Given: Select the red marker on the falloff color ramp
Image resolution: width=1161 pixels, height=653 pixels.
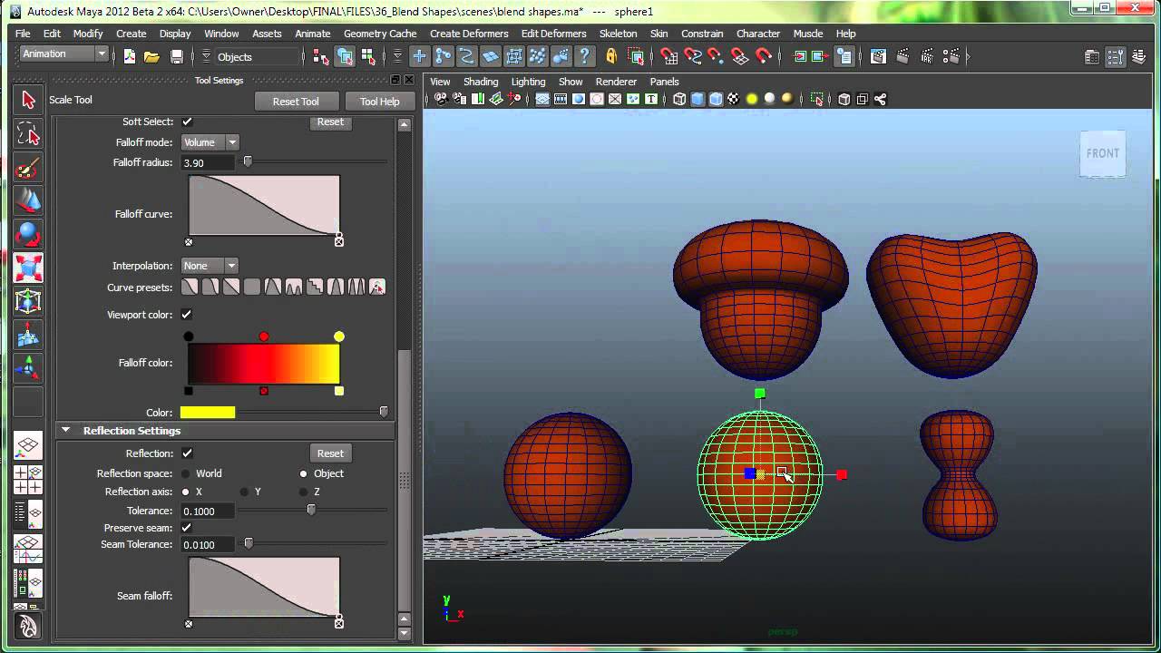Looking at the screenshot, I should [x=264, y=336].
